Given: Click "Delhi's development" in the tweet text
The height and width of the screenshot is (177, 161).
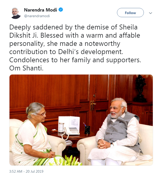Looking at the screenshot, I should 91,52.
